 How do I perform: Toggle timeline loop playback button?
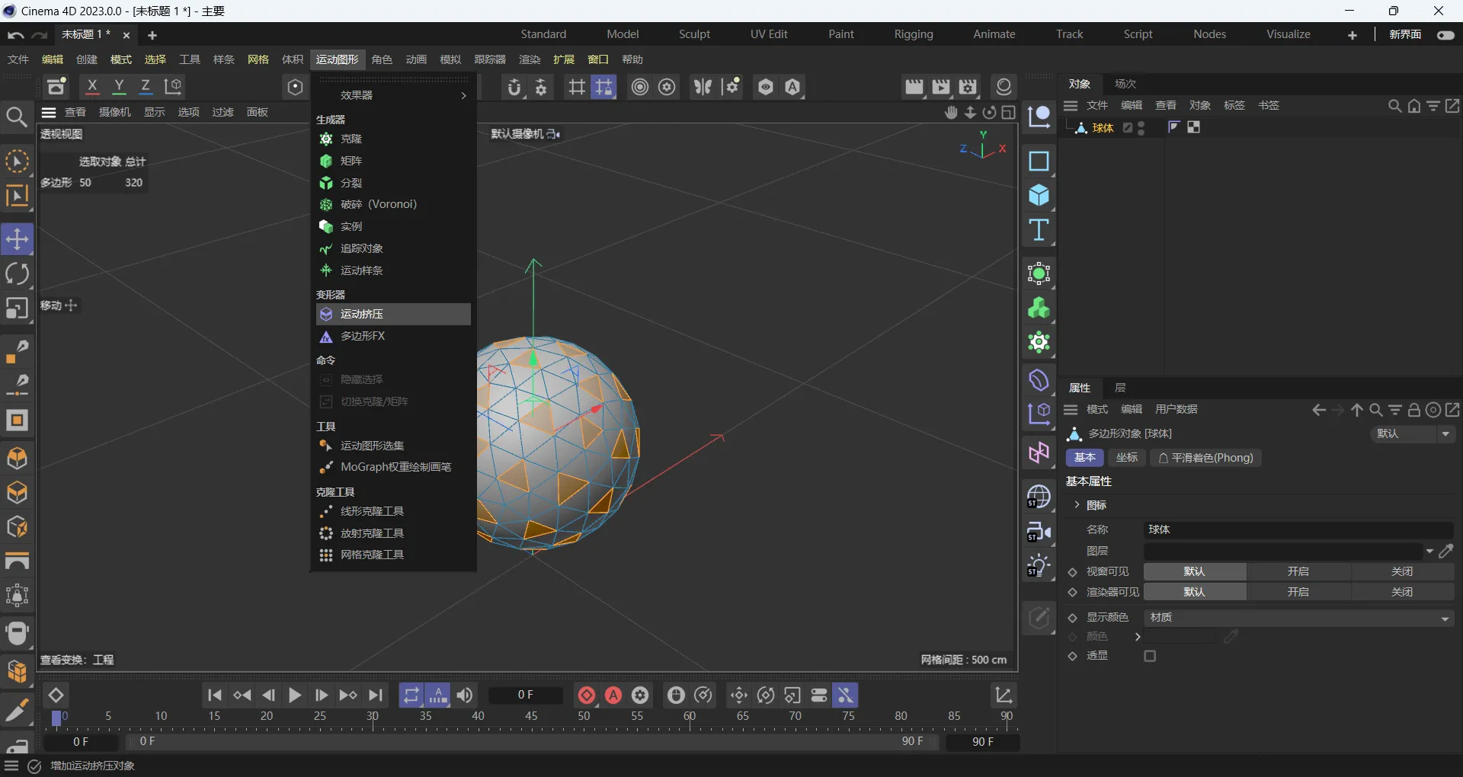pyautogui.click(x=411, y=695)
